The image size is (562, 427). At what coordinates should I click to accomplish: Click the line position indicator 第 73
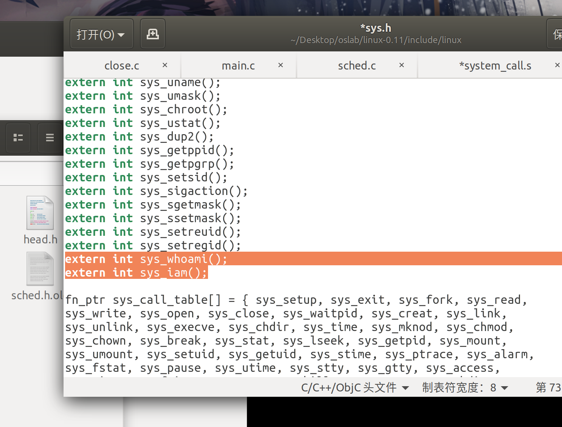(x=548, y=387)
